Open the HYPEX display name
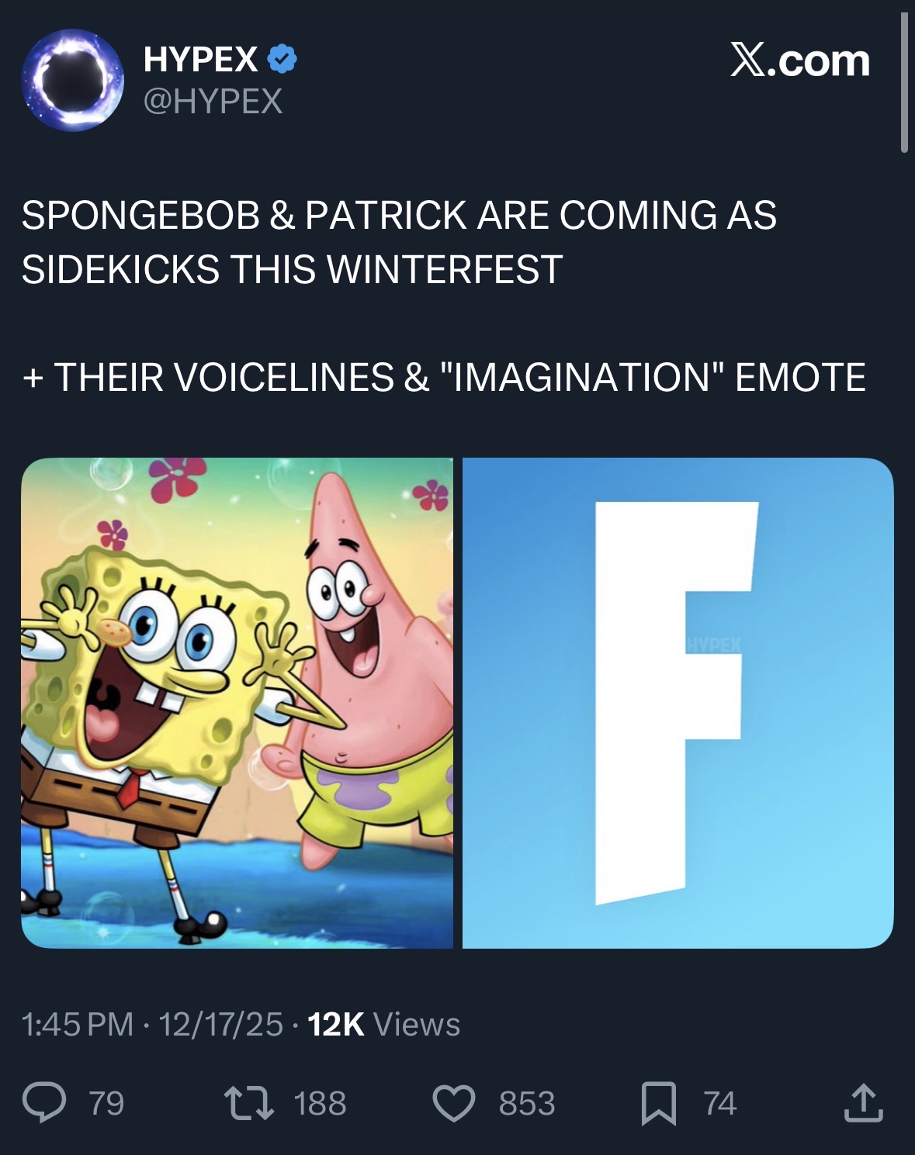 [x=200, y=60]
